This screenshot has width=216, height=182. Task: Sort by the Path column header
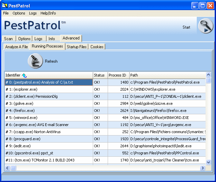[168, 75]
